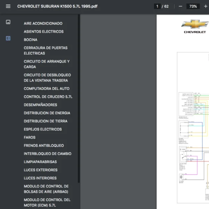Open the AIRE ACONDICIONADO bookmark

point(43,23)
